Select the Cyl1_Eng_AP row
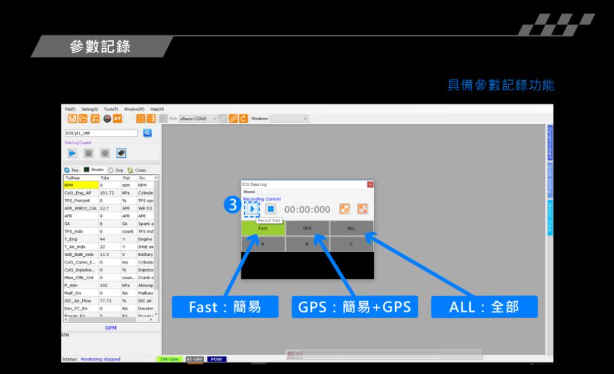The image size is (614, 374). point(109,193)
